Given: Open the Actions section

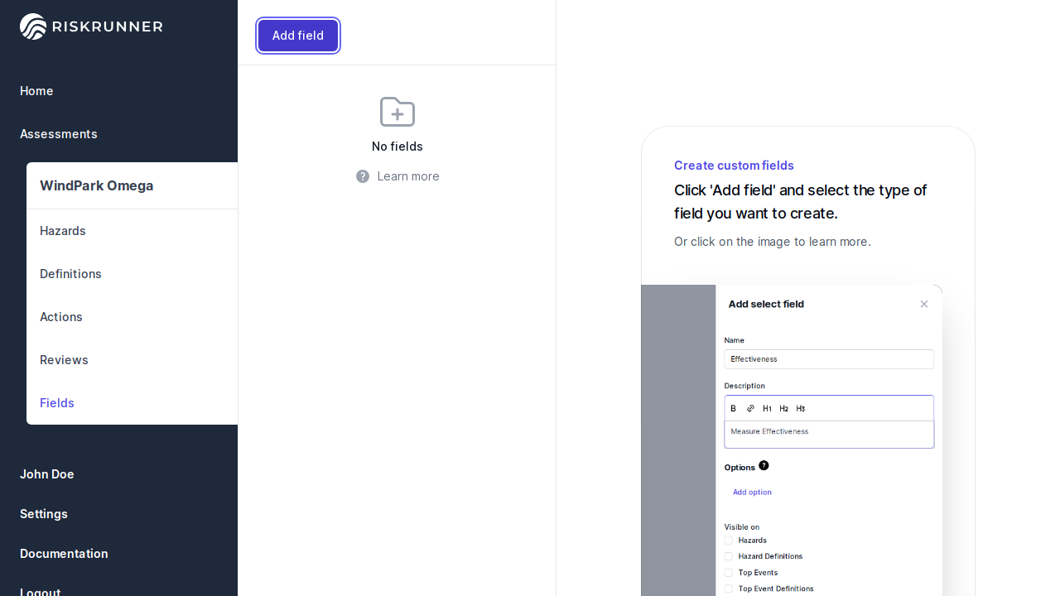Looking at the screenshot, I should (x=61, y=317).
